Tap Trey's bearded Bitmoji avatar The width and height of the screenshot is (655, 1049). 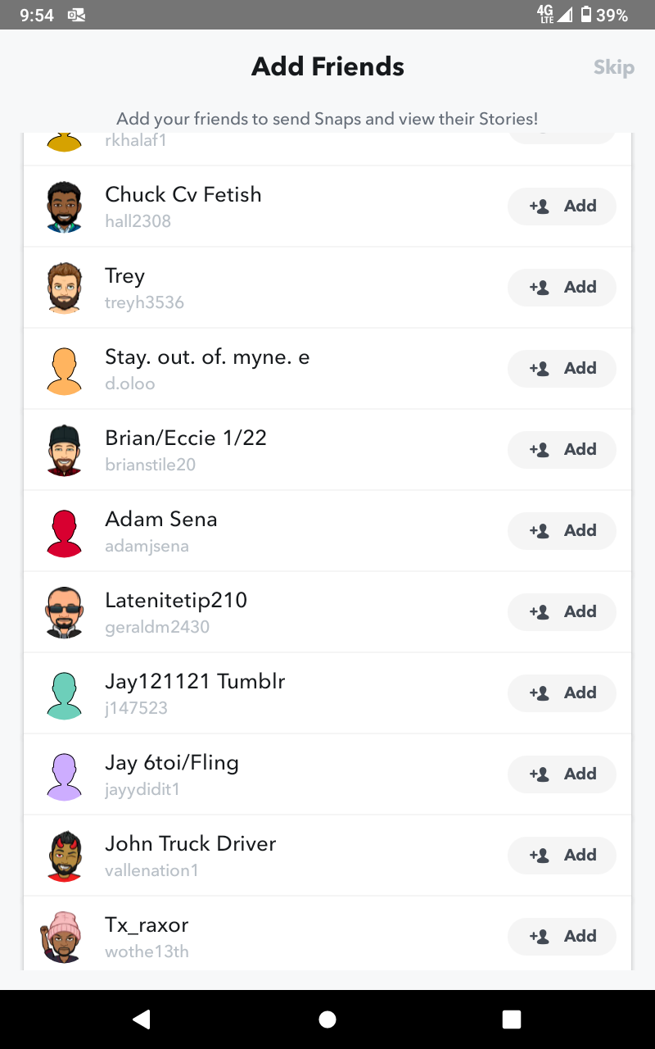[64, 288]
